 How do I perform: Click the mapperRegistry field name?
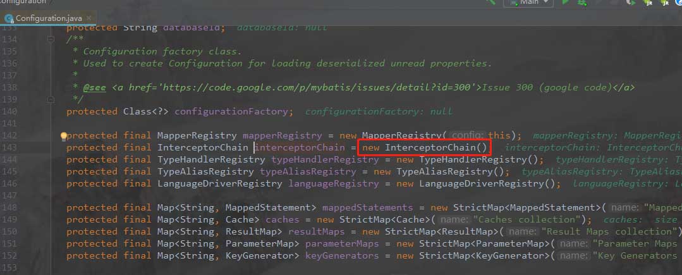(283, 136)
